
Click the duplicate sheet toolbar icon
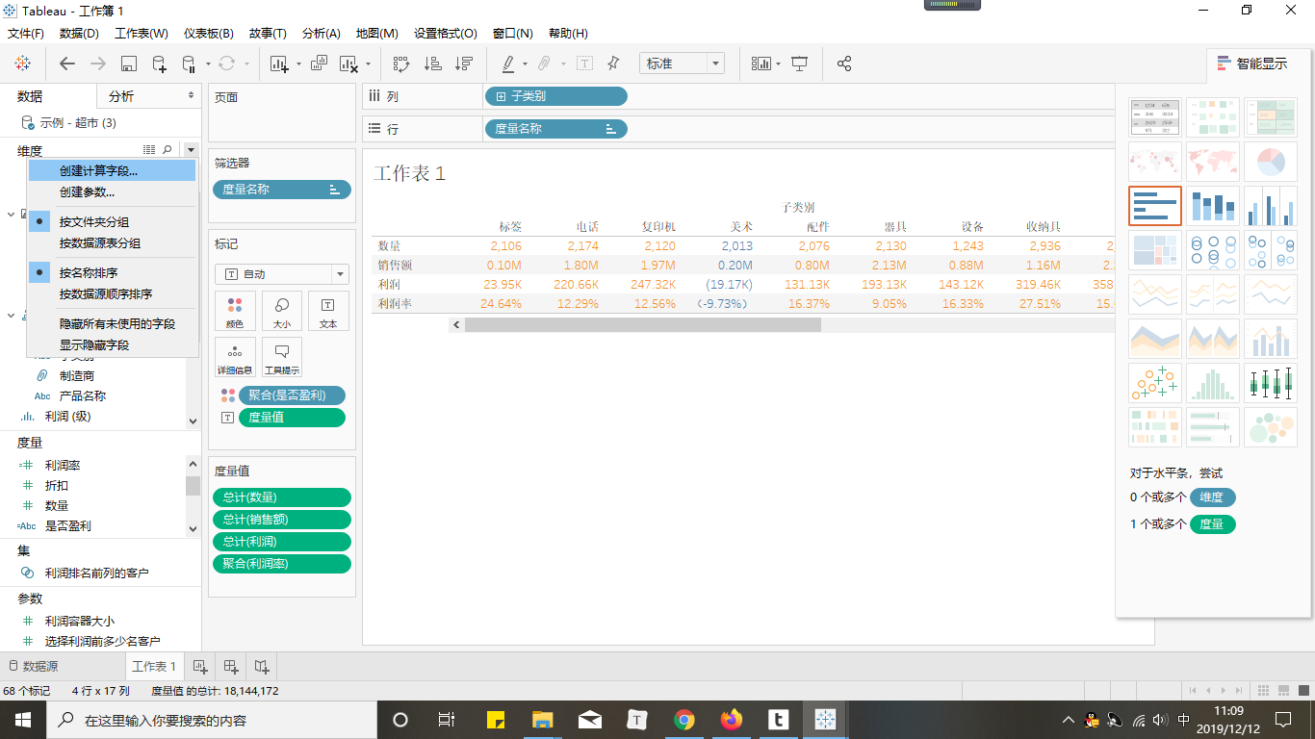pos(319,64)
